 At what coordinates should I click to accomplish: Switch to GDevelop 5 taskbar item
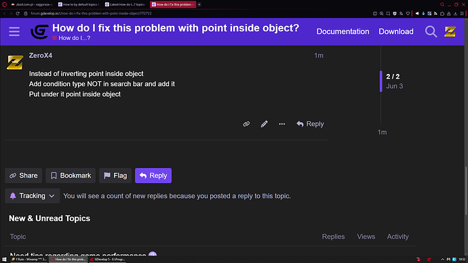tap(107, 260)
